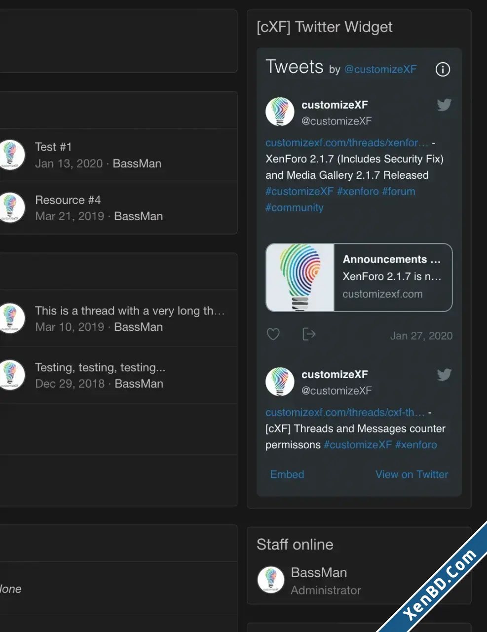The width and height of the screenshot is (487, 632).
Task: Click the Mar 10, 2019 date
Action: point(70,327)
